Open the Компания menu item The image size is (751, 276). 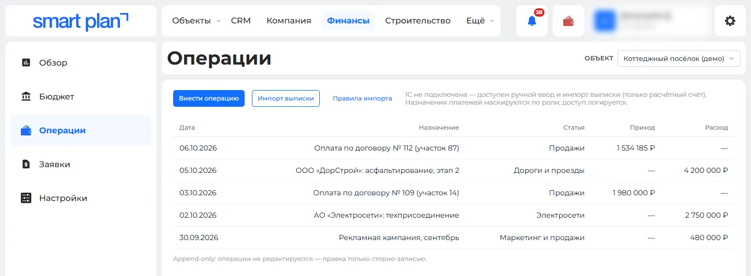pos(289,21)
